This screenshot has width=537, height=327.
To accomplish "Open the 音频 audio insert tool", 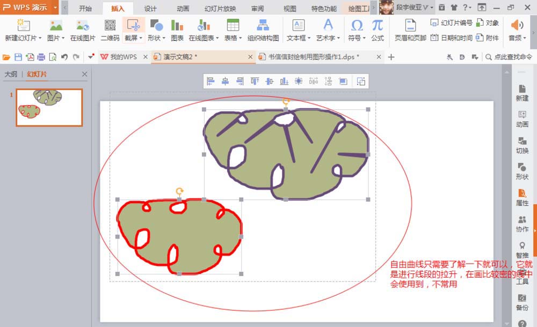I will pyautogui.click(x=516, y=29).
